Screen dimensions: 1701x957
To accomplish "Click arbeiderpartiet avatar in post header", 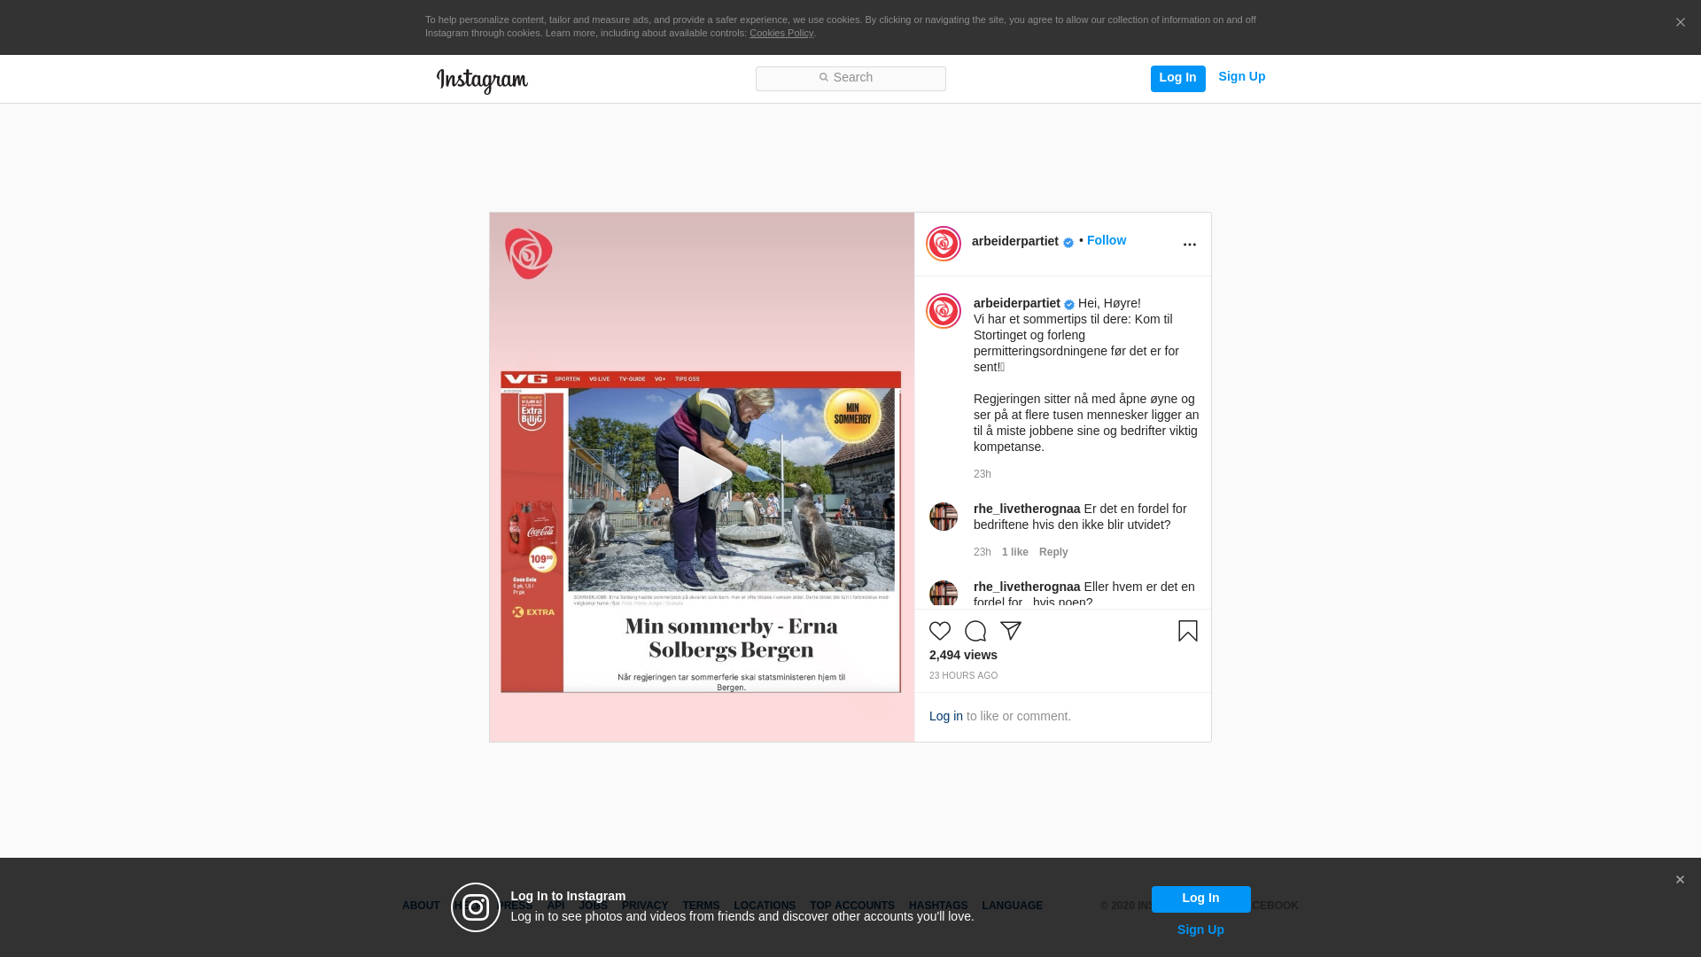I will click(x=944, y=244).
